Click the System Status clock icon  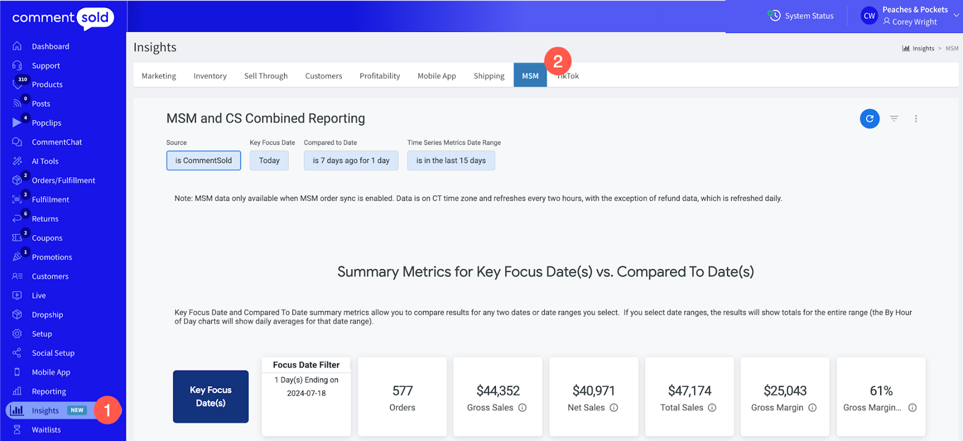tap(775, 16)
